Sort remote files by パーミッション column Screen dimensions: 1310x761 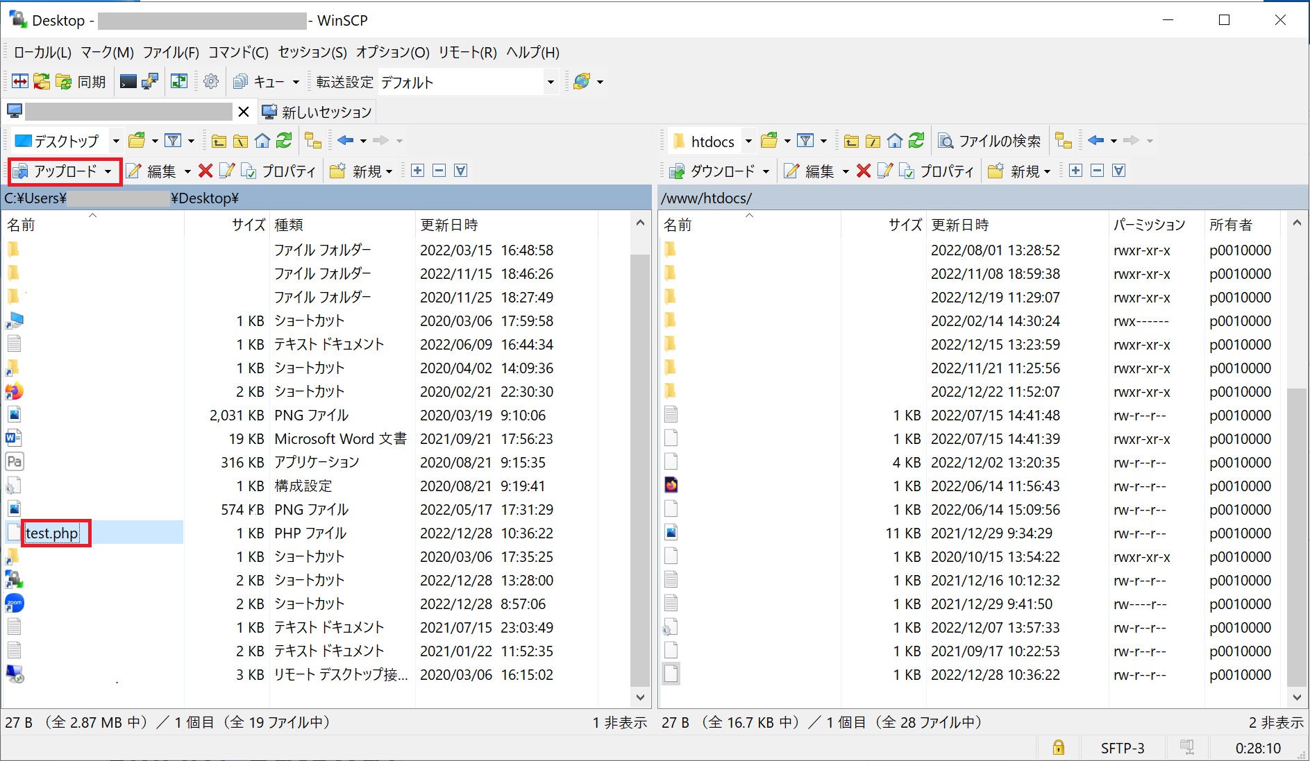(1149, 225)
